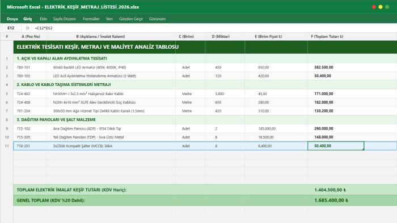Open the Görünüm tab
The height and width of the screenshot is (223, 397).
[157, 19]
